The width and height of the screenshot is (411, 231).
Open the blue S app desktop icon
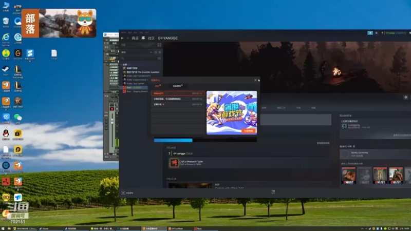point(30,55)
